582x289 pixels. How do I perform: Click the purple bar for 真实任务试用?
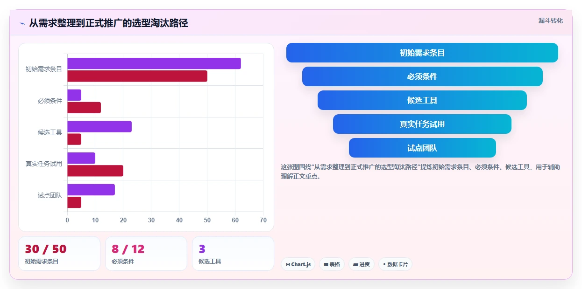point(81,158)
